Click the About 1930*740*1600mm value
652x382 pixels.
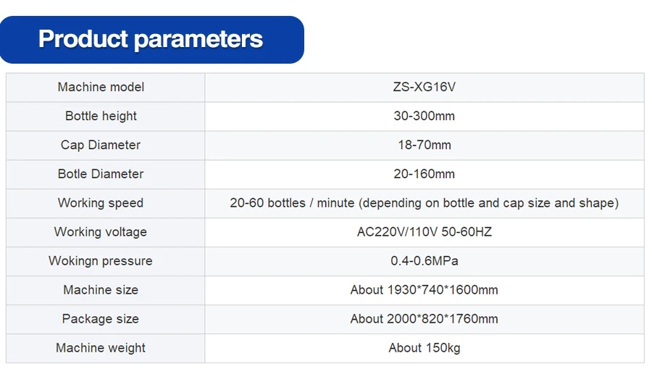point(424,290)
